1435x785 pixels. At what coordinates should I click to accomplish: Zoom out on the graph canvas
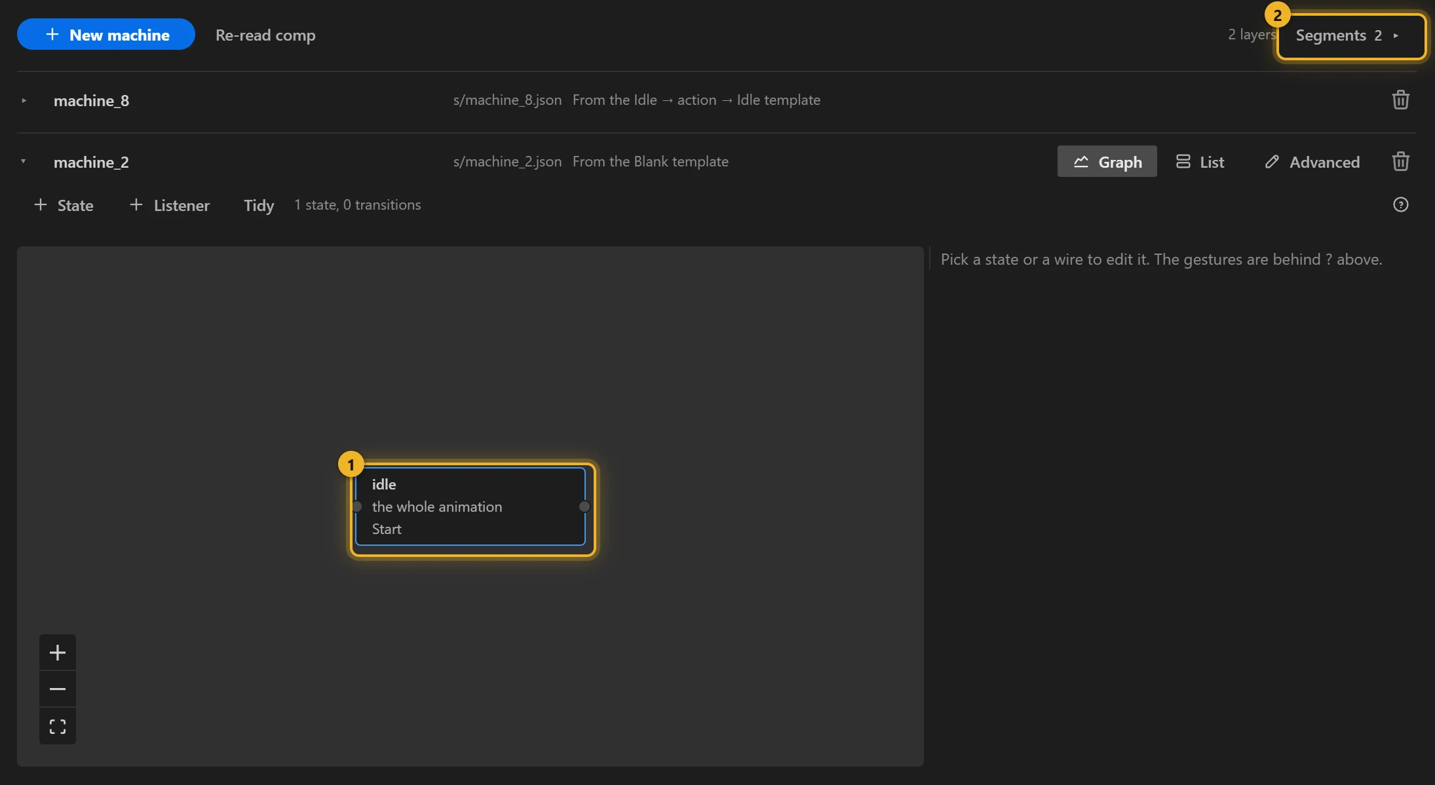tap(58, 689)
